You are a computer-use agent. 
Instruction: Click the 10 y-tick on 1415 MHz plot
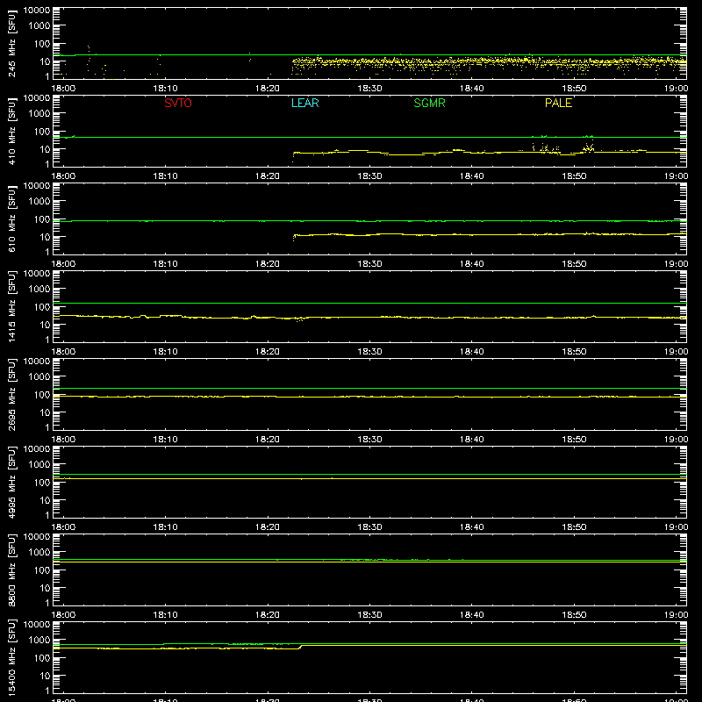(x=45, y=325)
